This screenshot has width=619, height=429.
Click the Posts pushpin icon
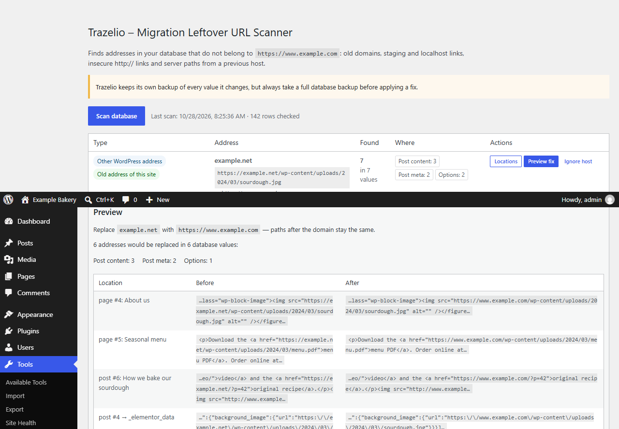[9, 243]
